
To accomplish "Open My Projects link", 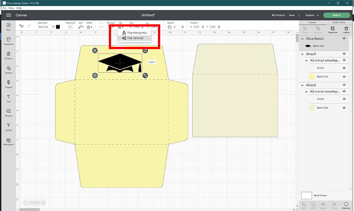I will point(278,15).
